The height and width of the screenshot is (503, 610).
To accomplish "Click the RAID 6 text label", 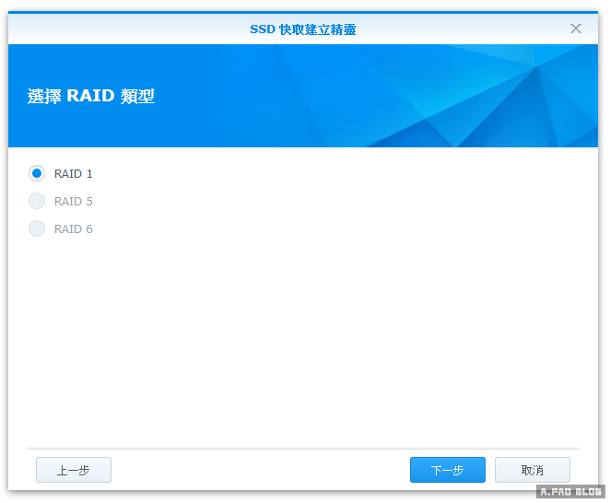I will [74, 228].
